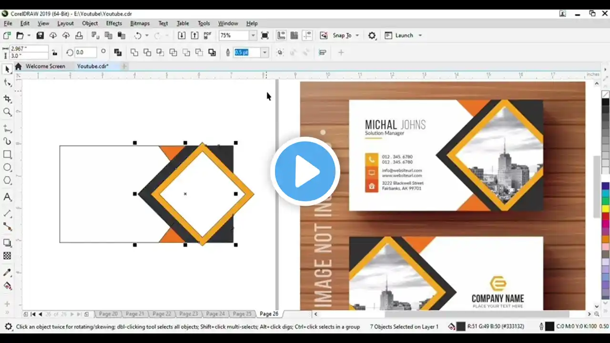Activate the Text tool
The image size is (610, 343).
pos(7,197)
